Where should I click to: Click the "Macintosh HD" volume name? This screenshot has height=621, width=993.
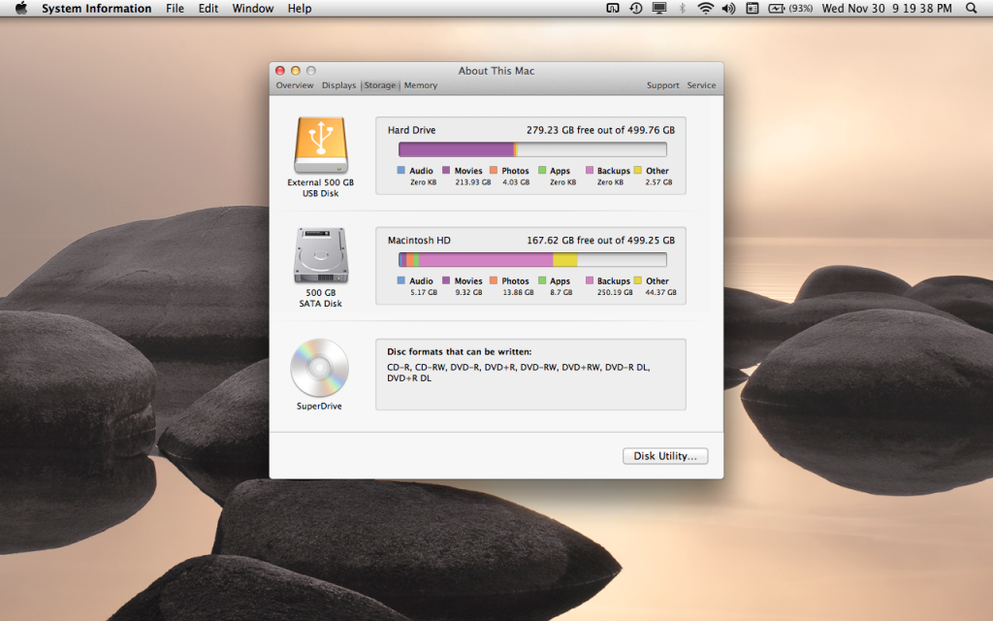pyautogui.click(x=419, y=241)
